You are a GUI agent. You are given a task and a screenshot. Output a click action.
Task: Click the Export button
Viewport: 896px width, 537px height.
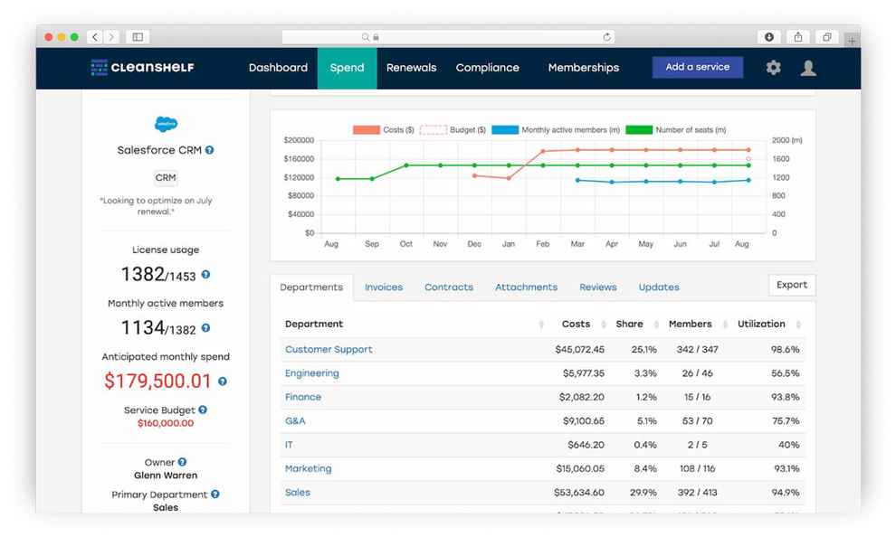pos(792,285)
